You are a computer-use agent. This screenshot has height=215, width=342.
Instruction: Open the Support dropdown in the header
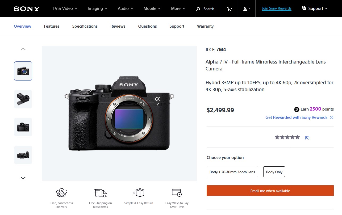coord(315,9)
